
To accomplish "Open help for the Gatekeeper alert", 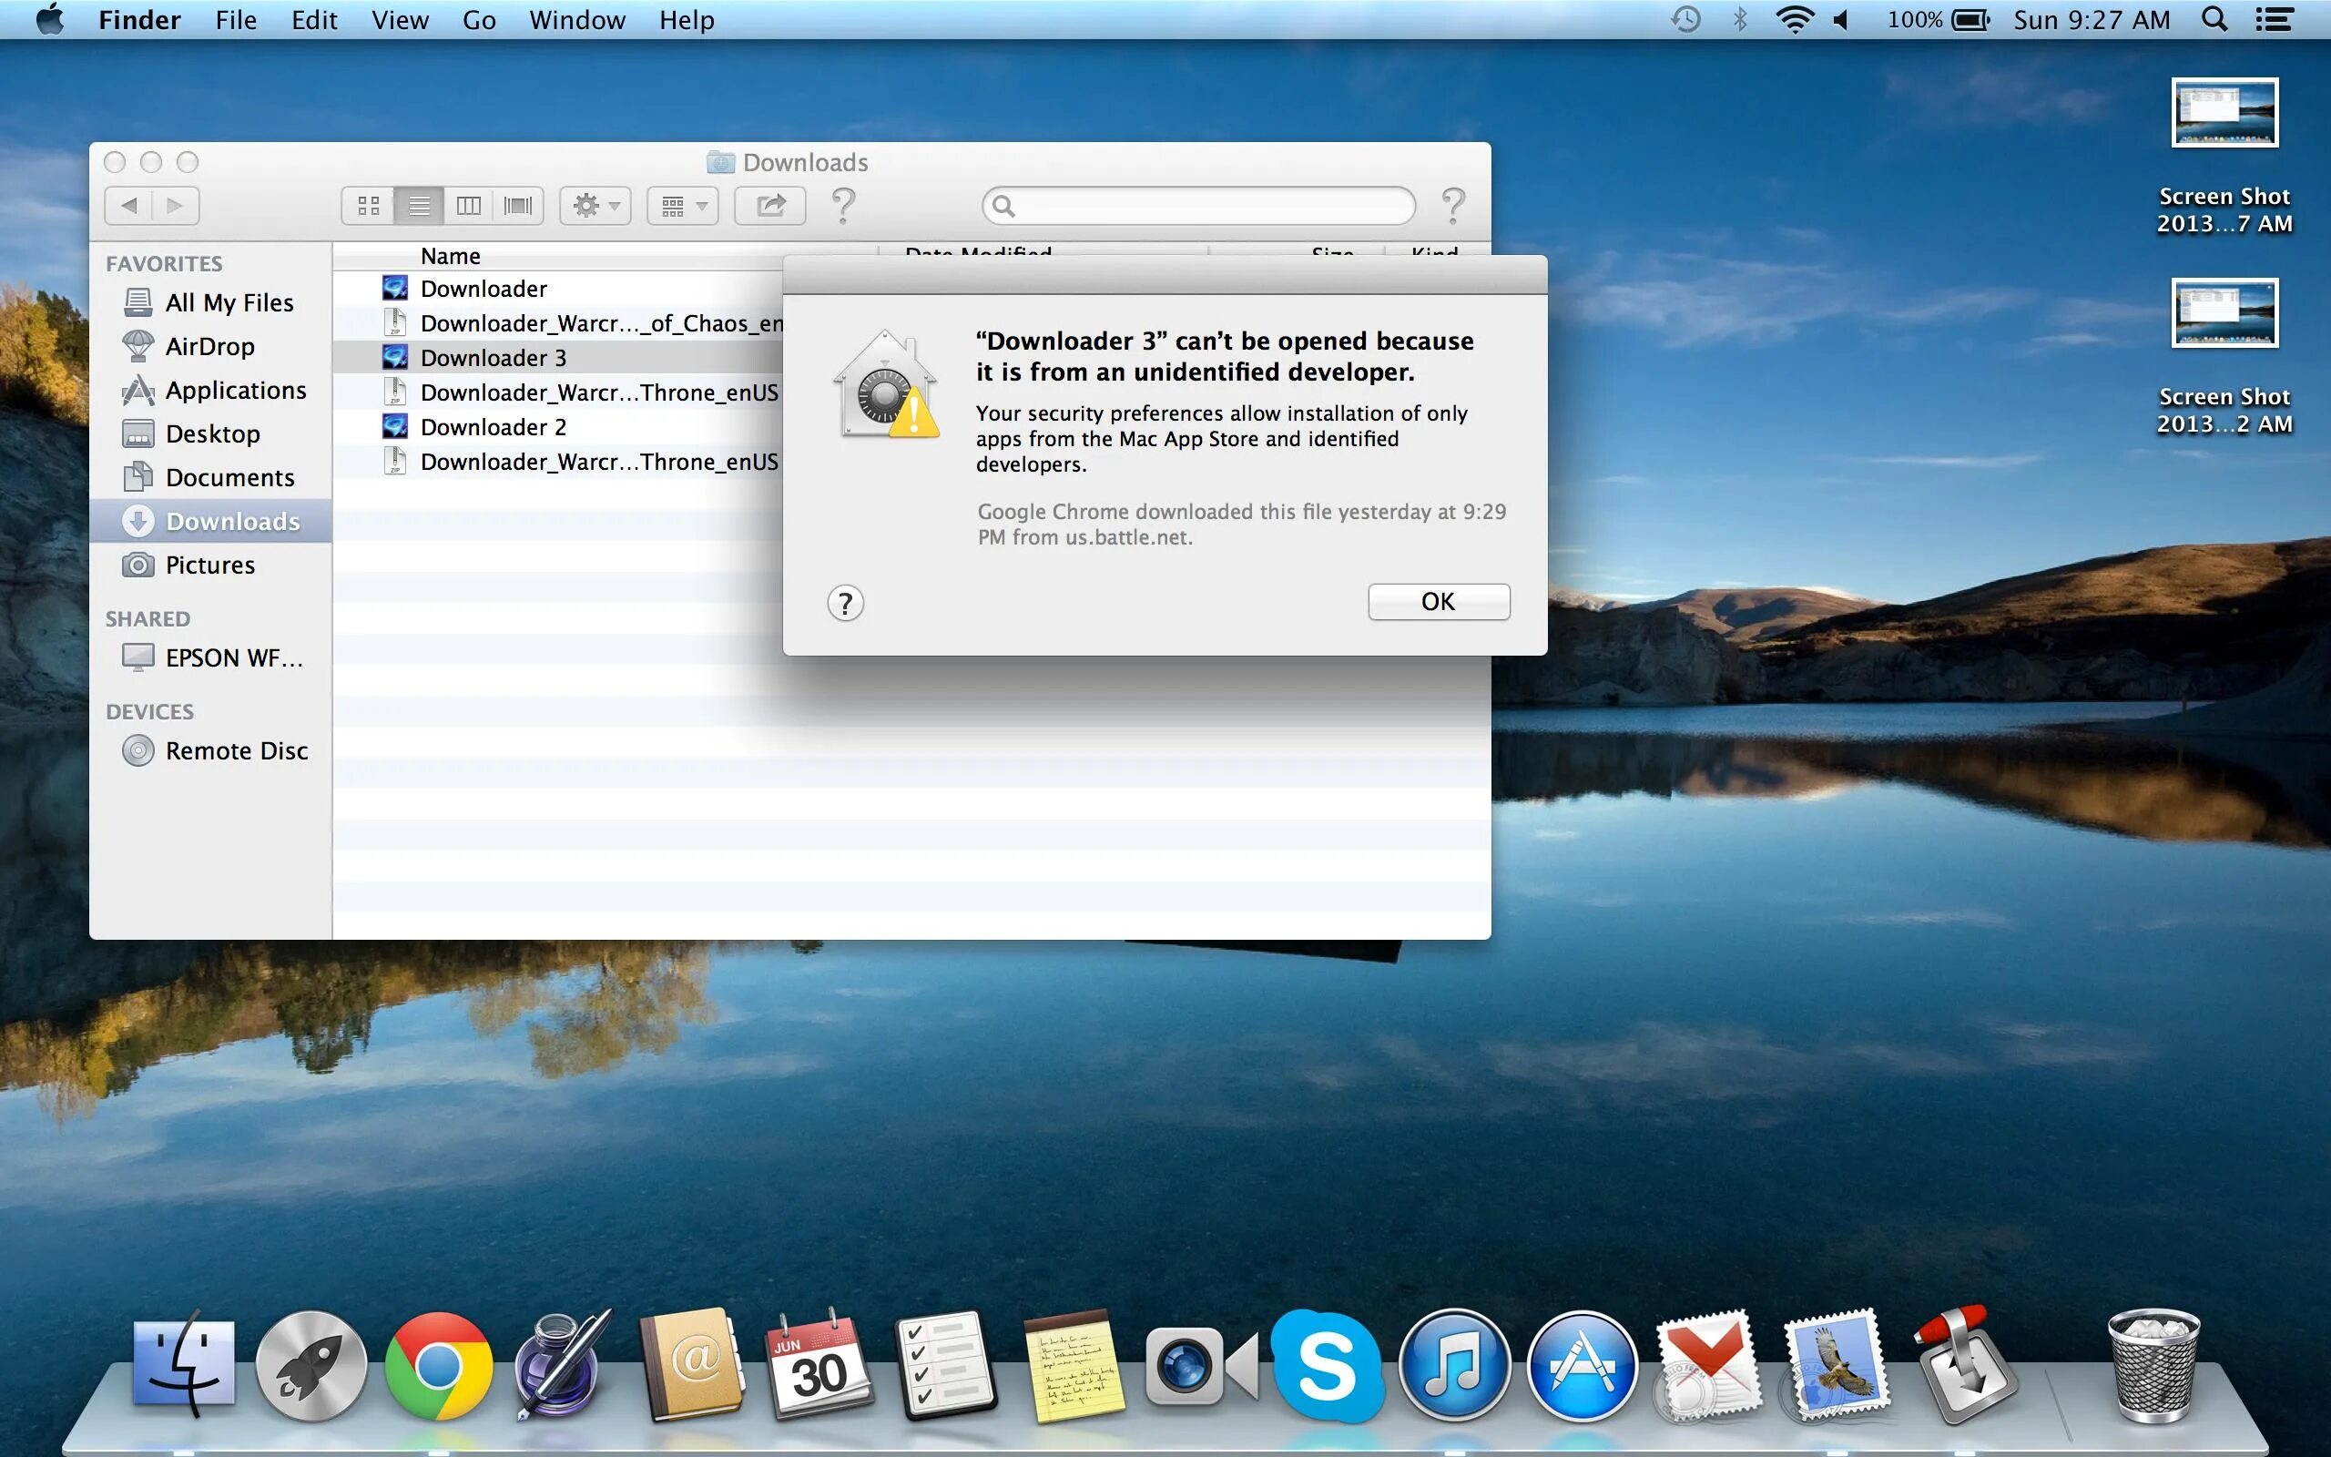I will 845,603.
